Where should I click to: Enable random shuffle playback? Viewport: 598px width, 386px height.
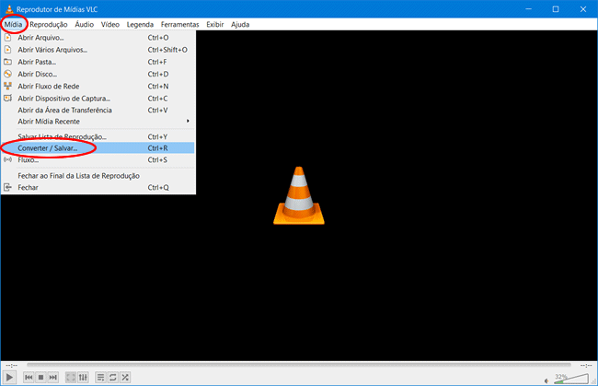(124, 377)
